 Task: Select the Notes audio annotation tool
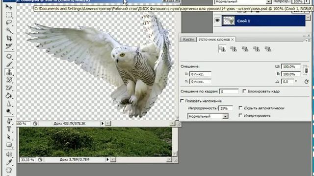9,154
